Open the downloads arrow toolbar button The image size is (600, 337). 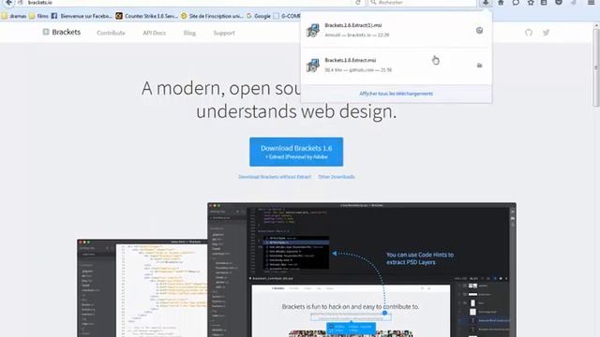tap(486, 2)
